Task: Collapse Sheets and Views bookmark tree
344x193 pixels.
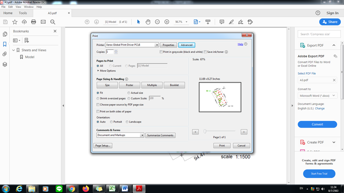Action: tap(13, 50)
